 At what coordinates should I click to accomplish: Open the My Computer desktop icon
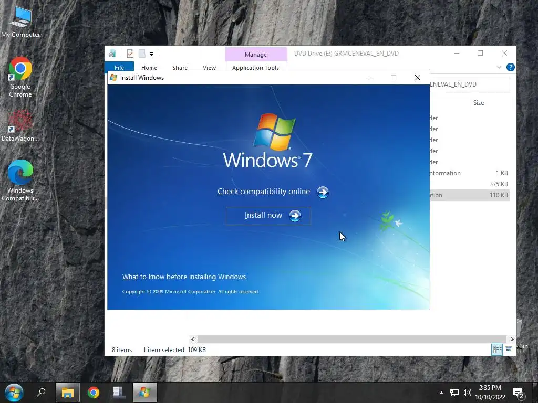click(x=20, y=21)
